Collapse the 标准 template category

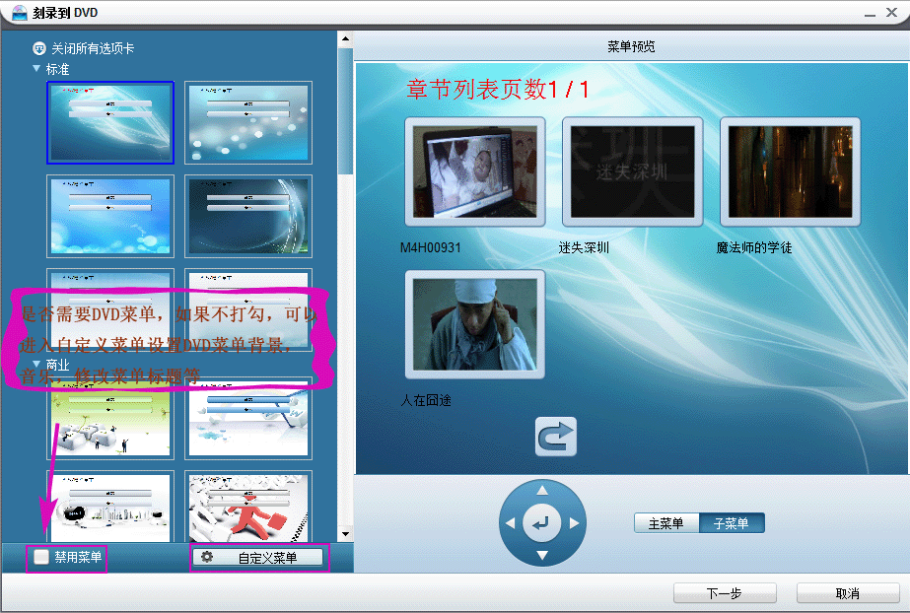point(36,69)
